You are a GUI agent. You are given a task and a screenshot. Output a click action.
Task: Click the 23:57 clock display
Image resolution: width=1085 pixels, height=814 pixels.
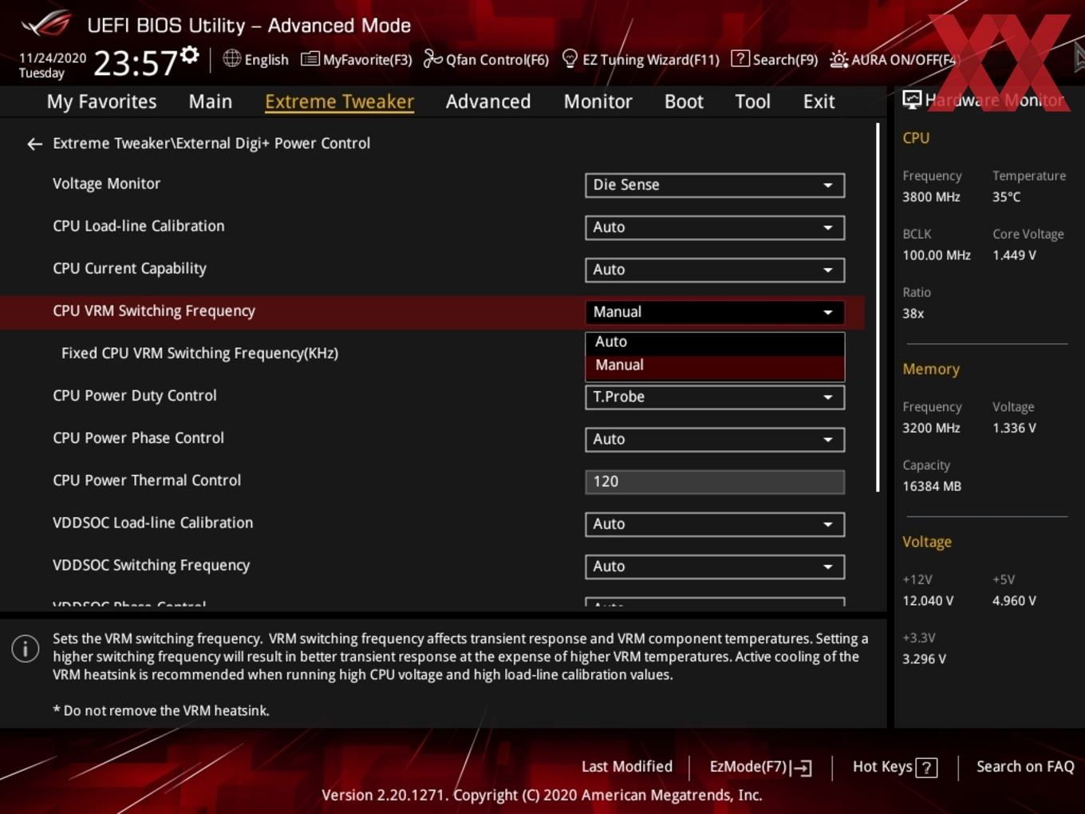[x=135, y=62]
